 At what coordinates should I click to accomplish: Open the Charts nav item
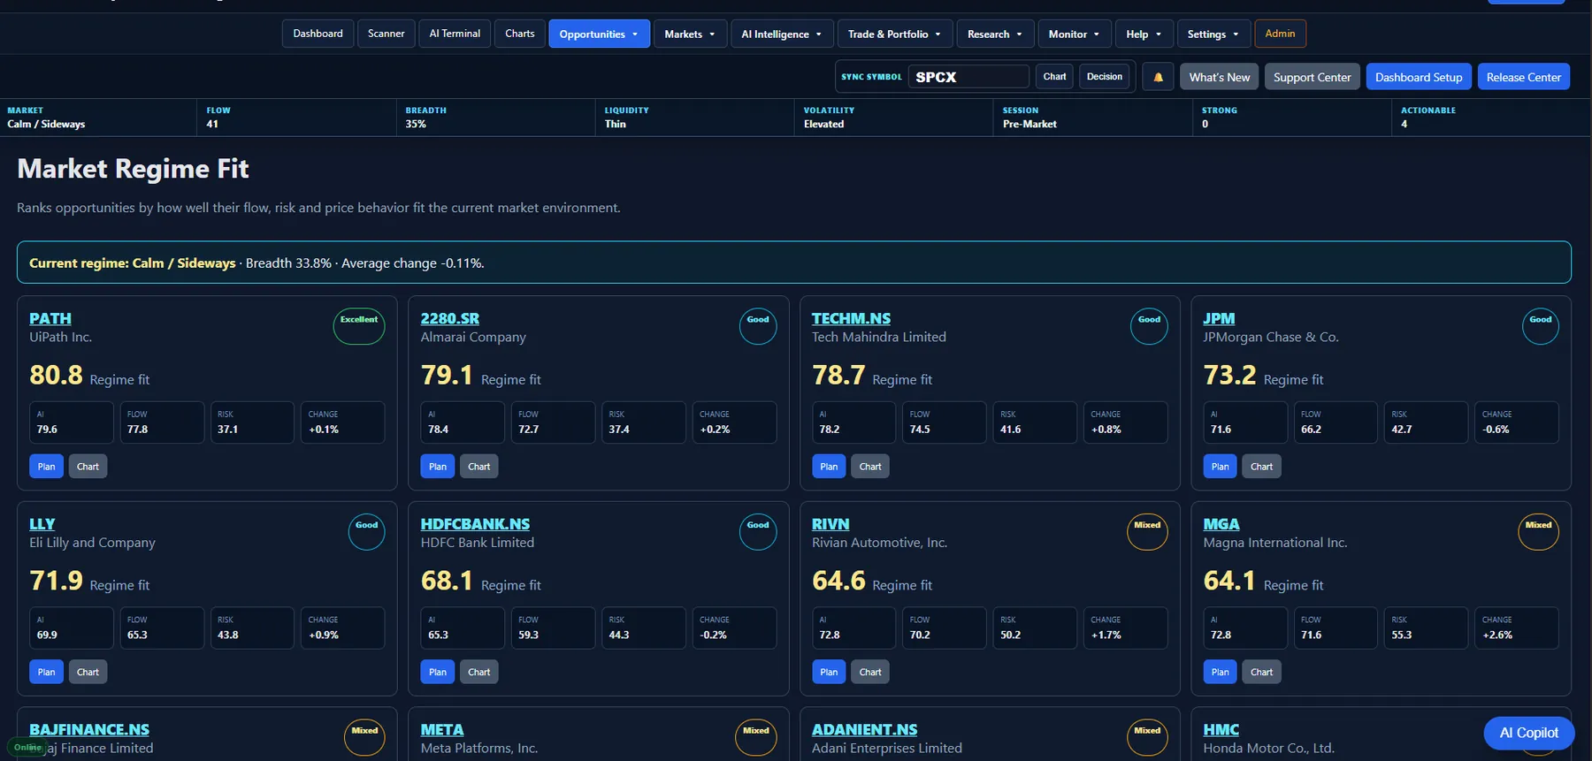[x=520, y=34]
